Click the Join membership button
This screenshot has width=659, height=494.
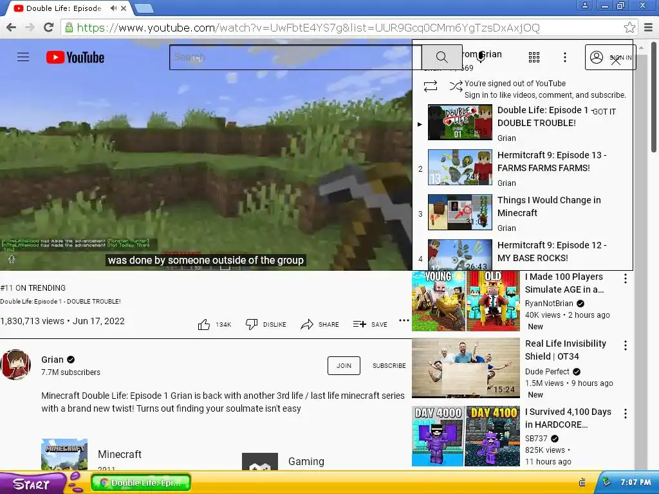344,365
